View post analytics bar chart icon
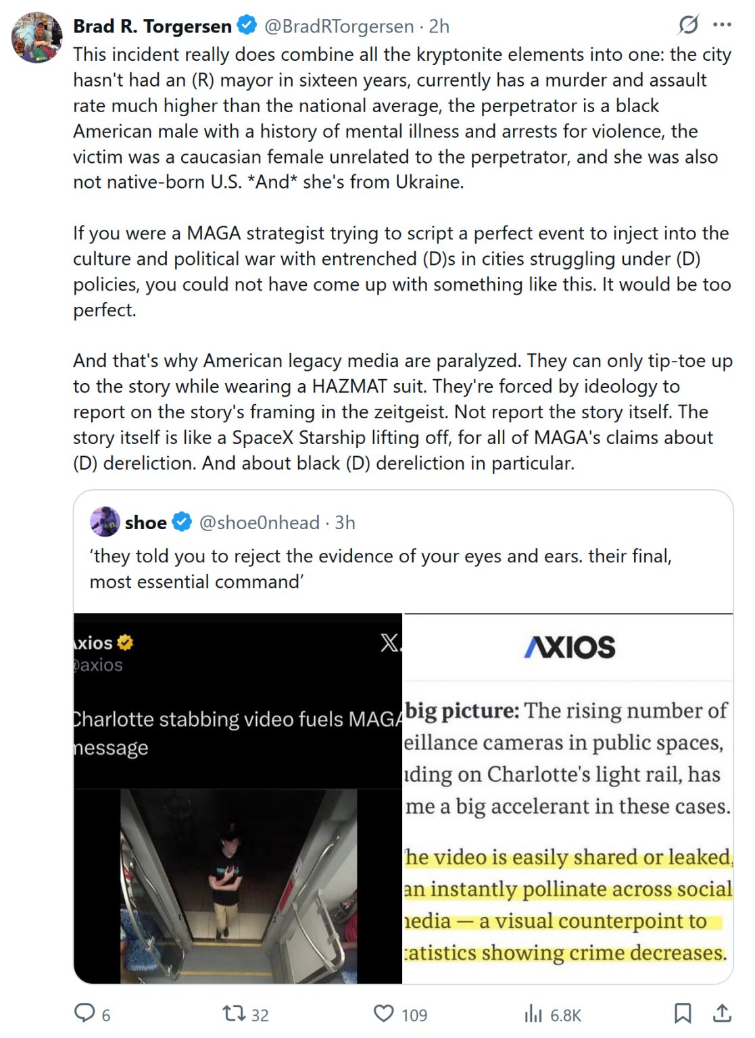755x1038 pixels. pos(533,1013)
